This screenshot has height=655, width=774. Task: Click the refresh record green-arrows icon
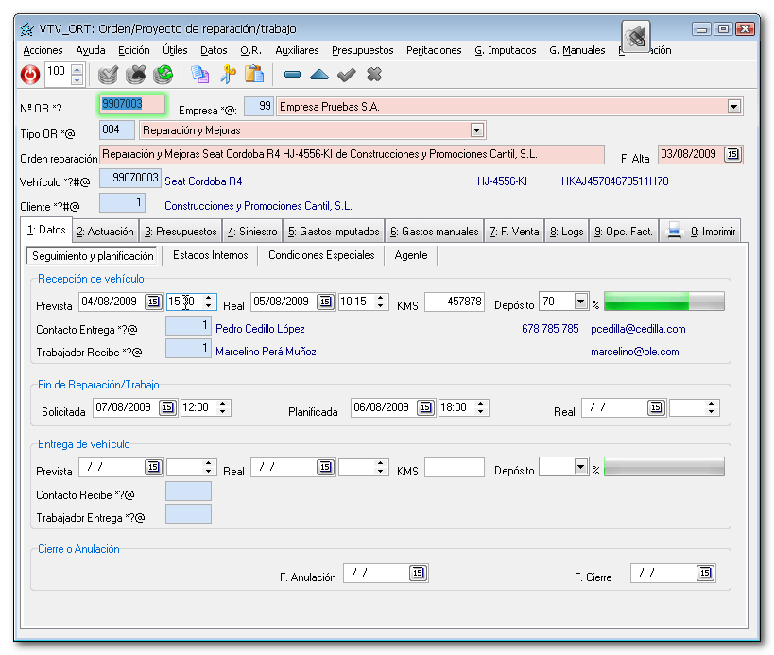[x=163, y=75]
